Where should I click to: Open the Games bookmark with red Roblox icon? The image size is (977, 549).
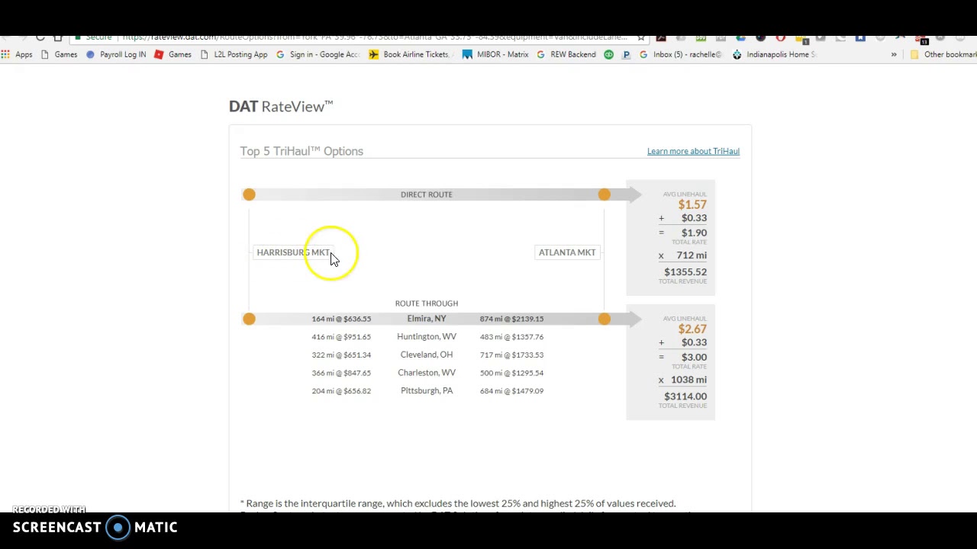[x=173, y=54]
